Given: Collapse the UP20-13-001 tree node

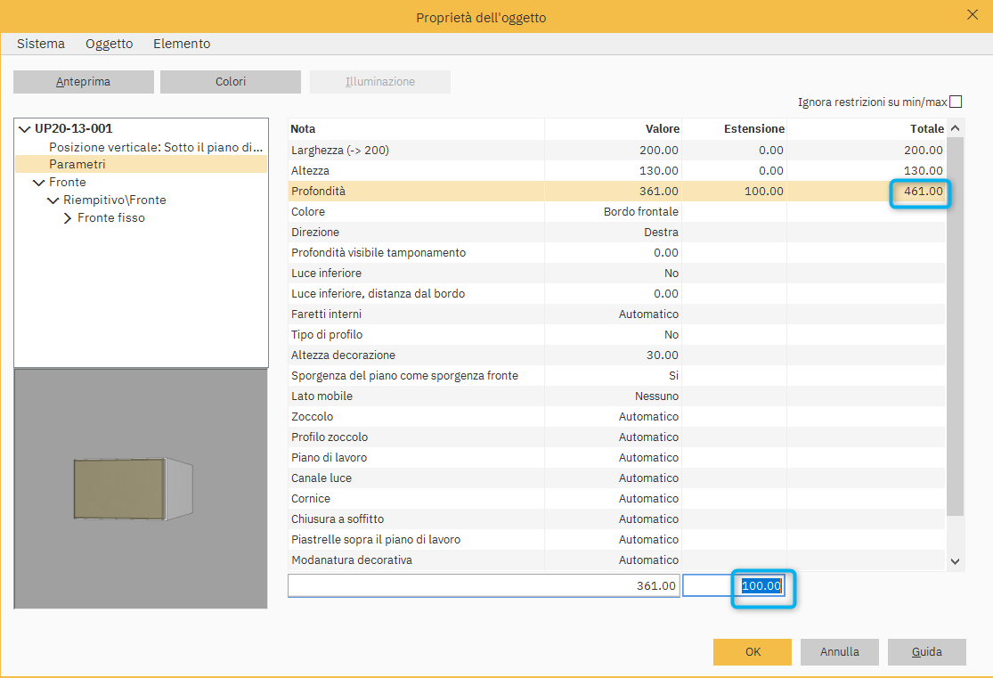Looking at the screenshot, I should [x=24, y=129].
